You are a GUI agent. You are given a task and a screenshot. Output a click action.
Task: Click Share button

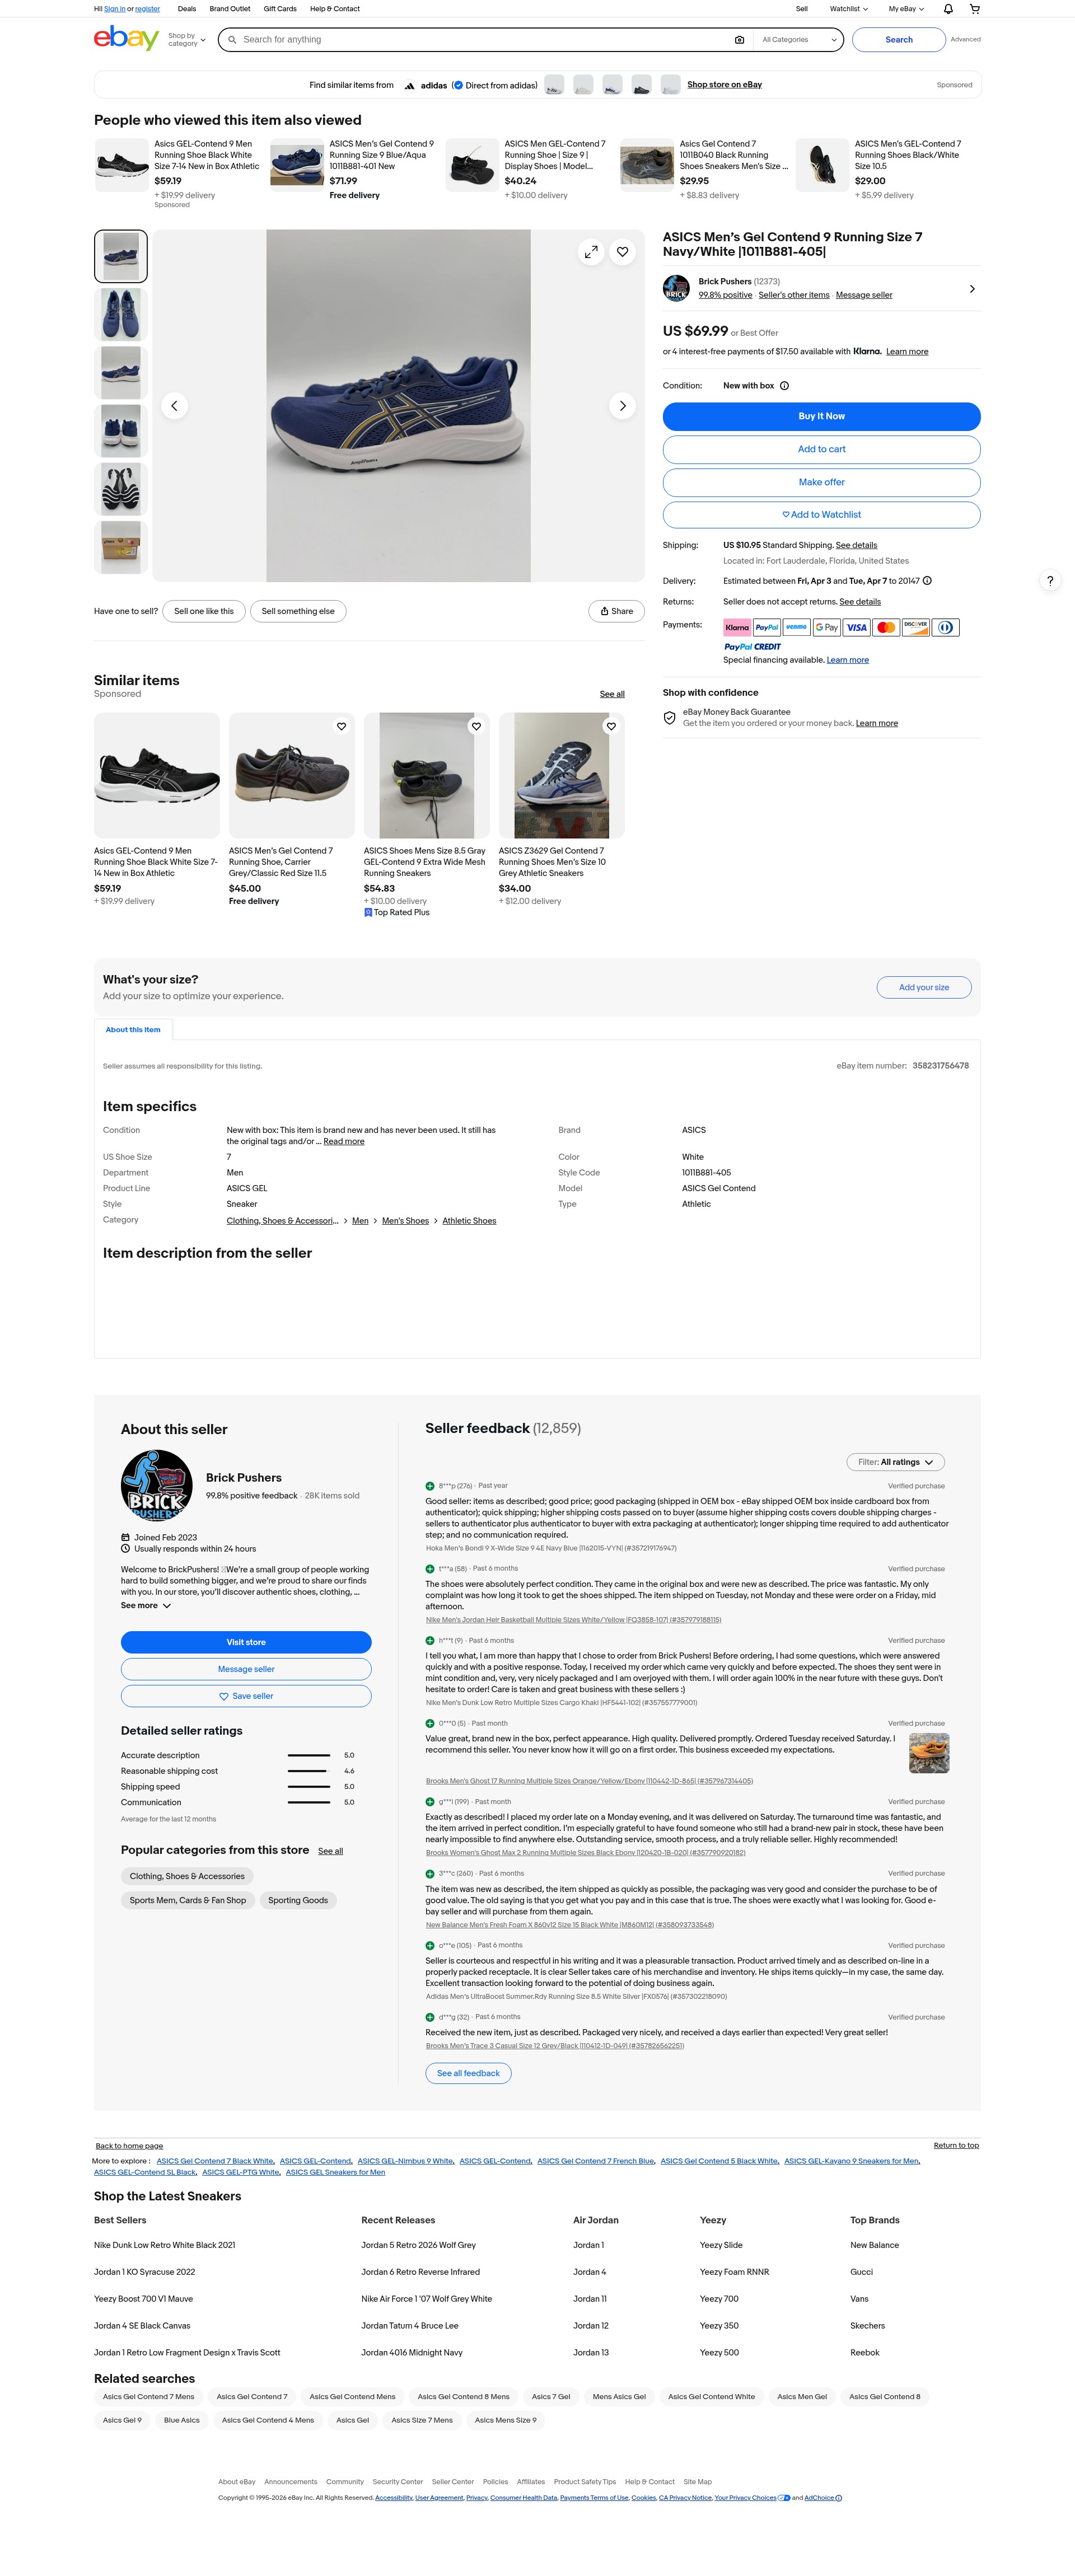tap(616, 611)
